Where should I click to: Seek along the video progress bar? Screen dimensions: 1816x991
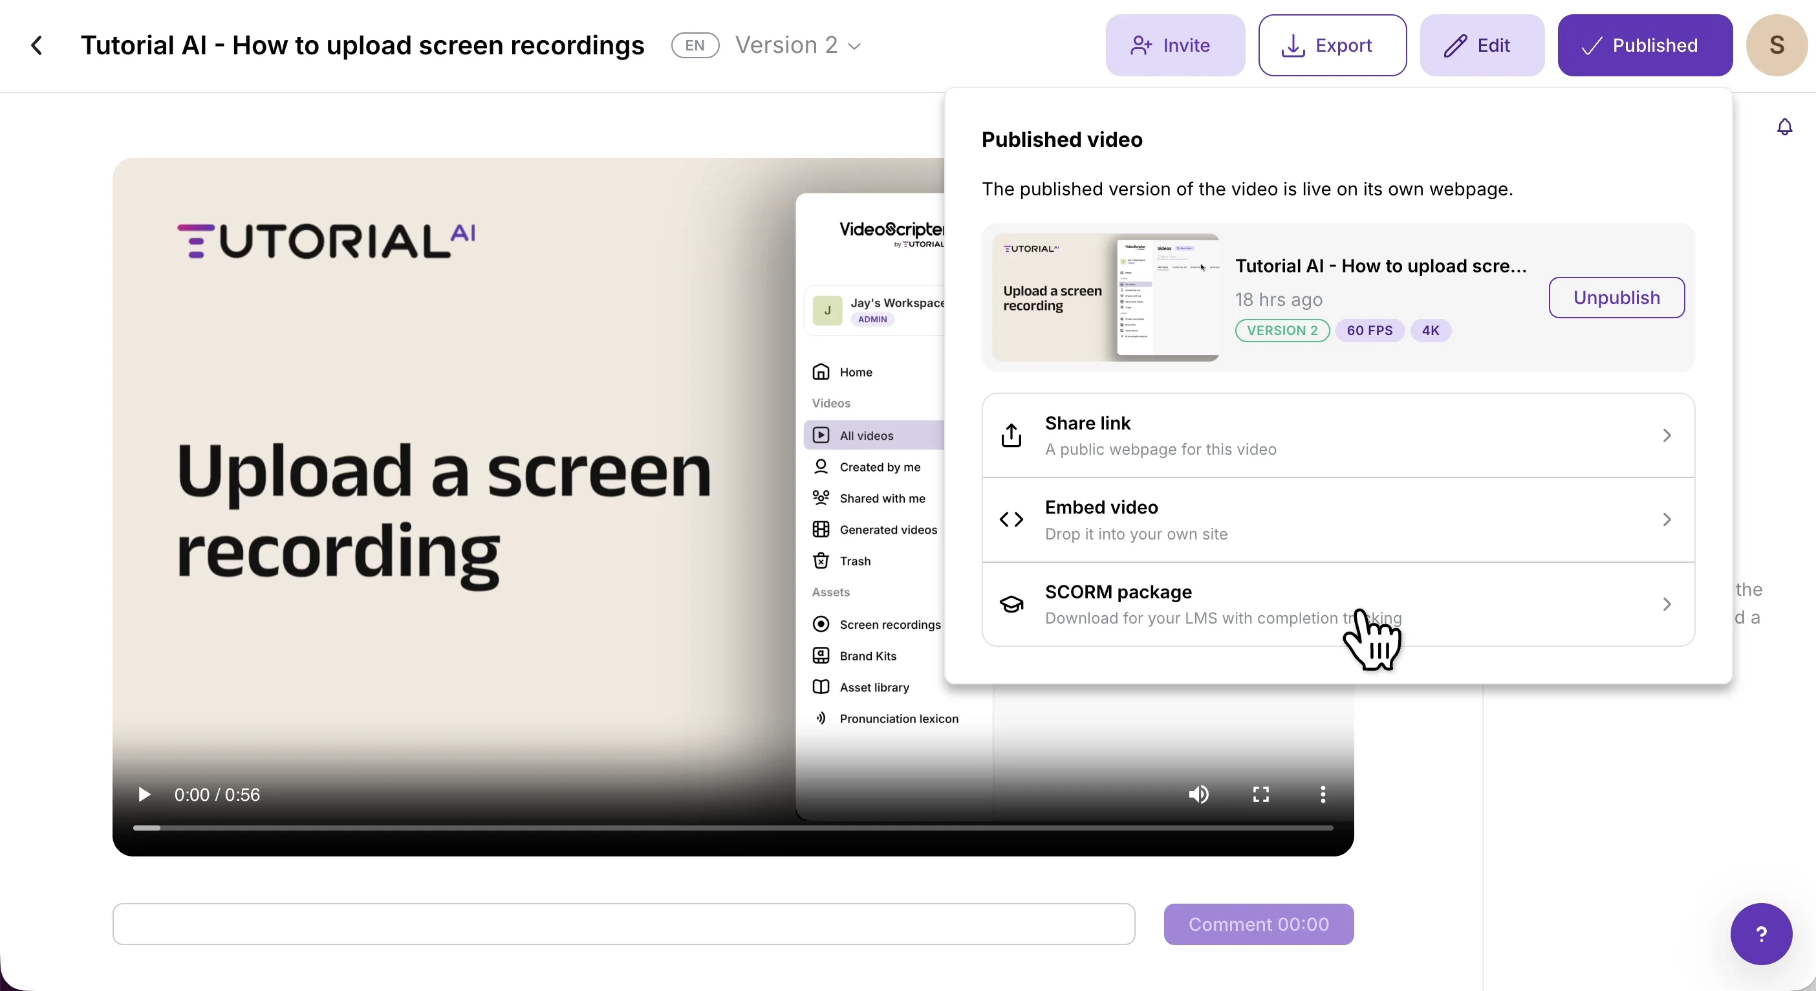point(733,827)
